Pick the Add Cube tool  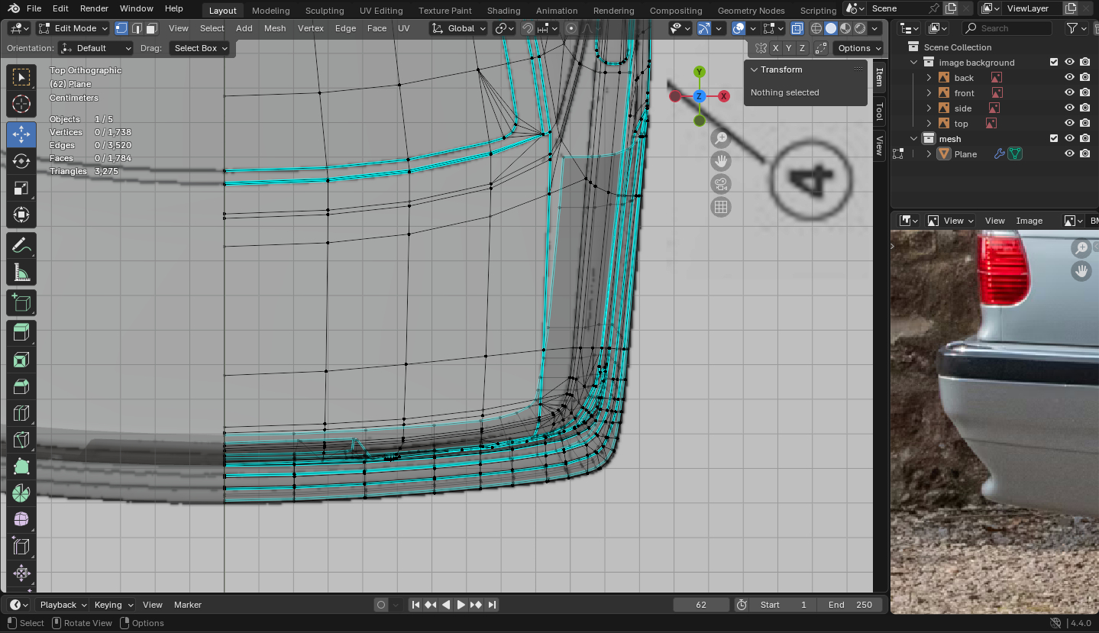coord(21,303)
